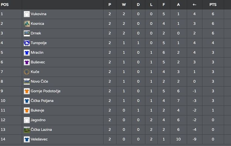231x146 pixels.
Task: Sort table by PTS column header
Action: coord(213,5)
